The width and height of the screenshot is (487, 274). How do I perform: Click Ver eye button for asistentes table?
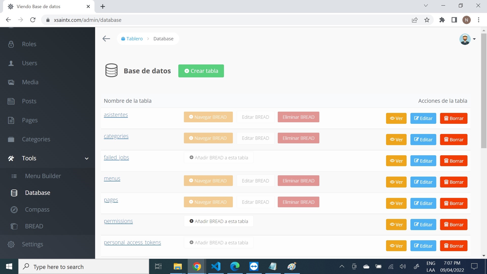pyautogui.click(x=396, y=118)
